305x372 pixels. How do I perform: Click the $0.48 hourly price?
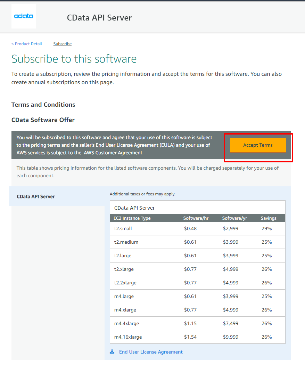tap(190, 228)
